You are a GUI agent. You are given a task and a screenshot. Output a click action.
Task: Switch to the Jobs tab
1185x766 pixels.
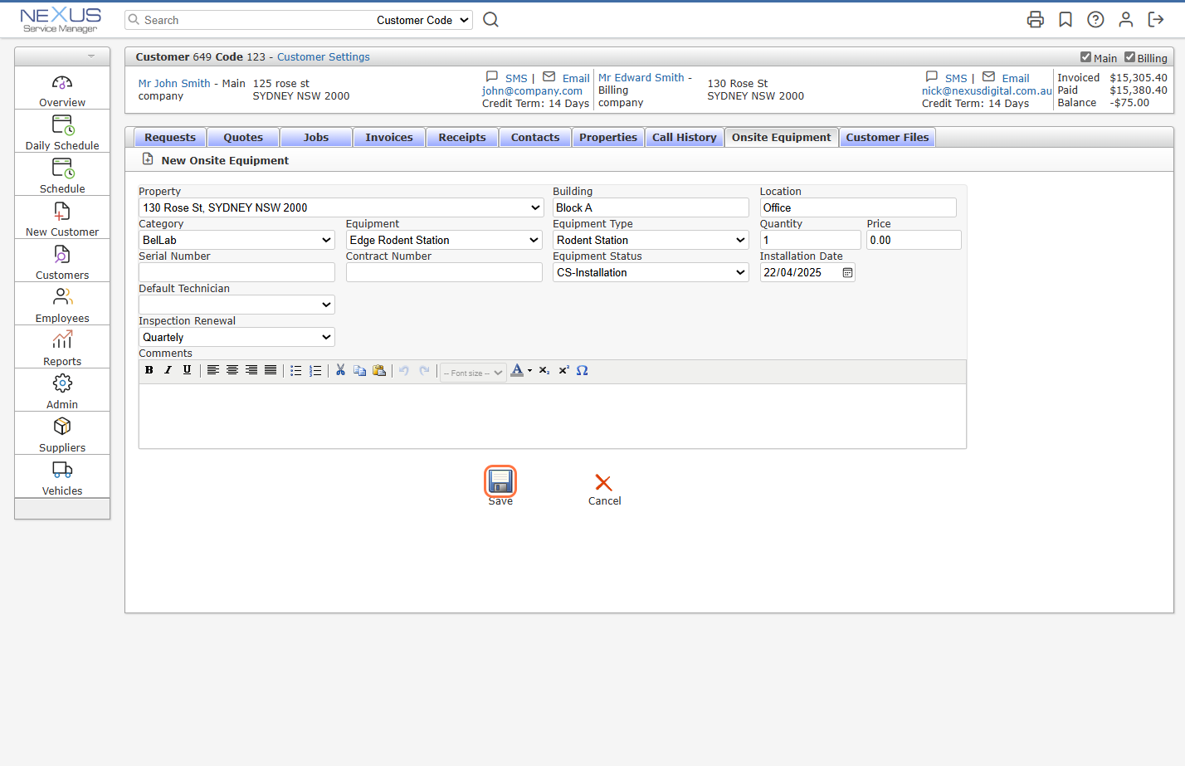pyautogui.click(x=316, y=138)
